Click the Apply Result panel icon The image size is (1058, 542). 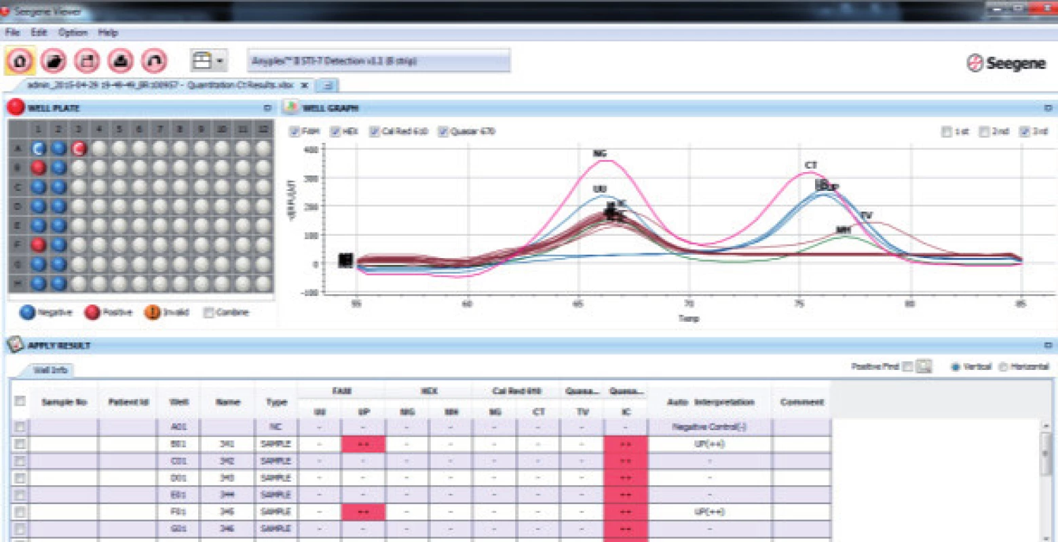coord(16,345)
